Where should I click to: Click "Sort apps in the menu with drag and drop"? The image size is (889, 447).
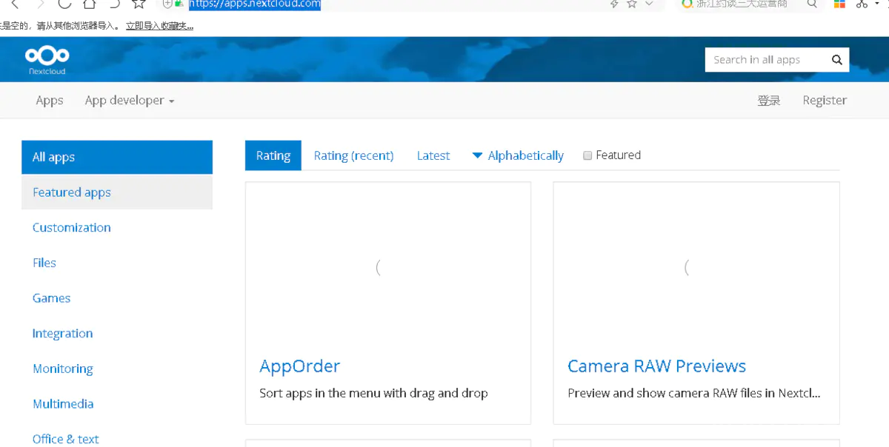click(x=373, y=394)
